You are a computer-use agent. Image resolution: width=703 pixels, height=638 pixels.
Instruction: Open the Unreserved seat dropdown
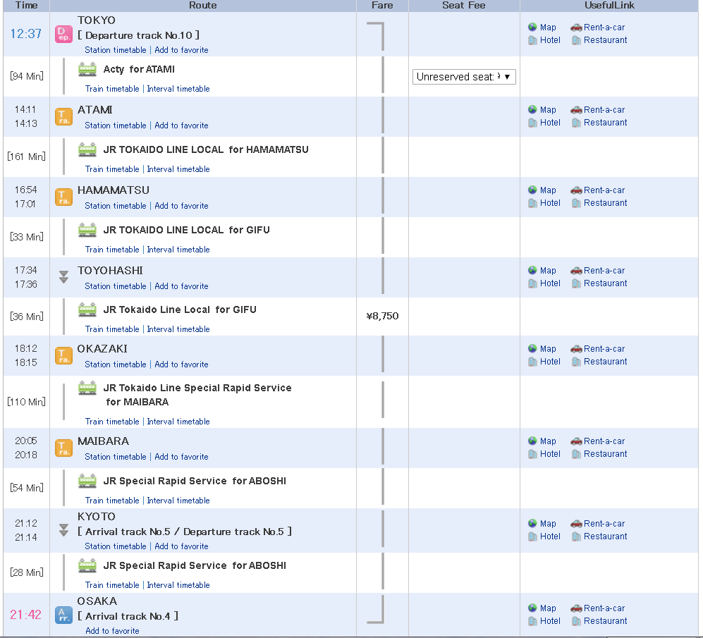464,77
